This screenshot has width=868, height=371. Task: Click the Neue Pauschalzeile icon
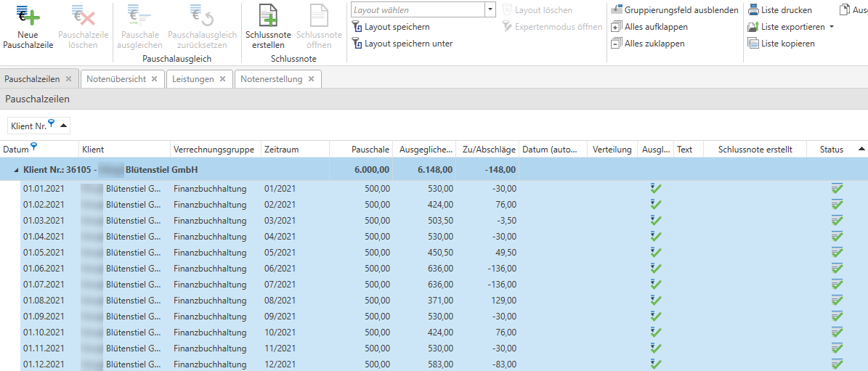click(28, 15)
